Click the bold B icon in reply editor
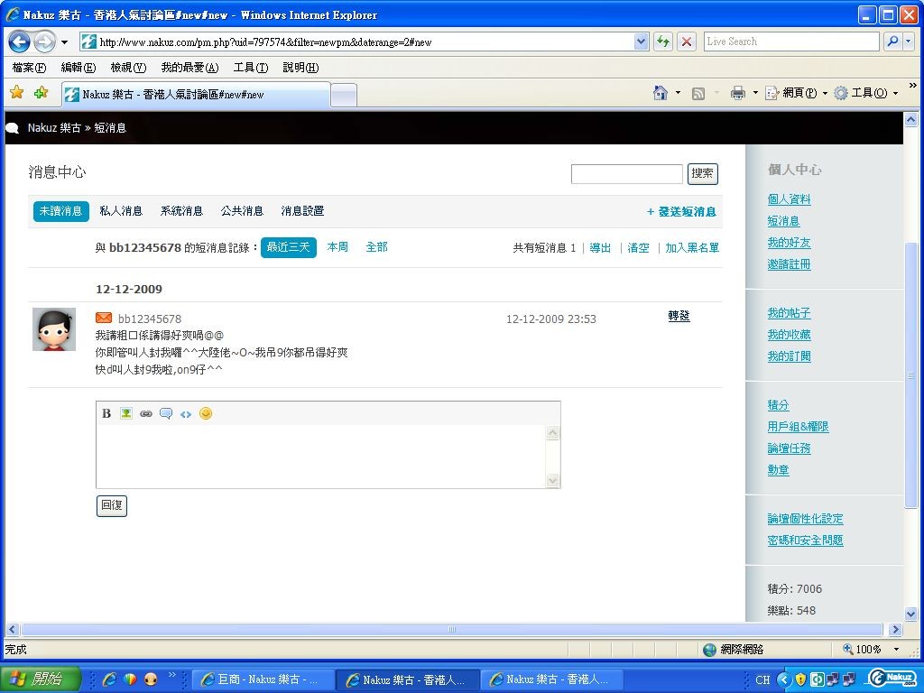 pos(106,413)
